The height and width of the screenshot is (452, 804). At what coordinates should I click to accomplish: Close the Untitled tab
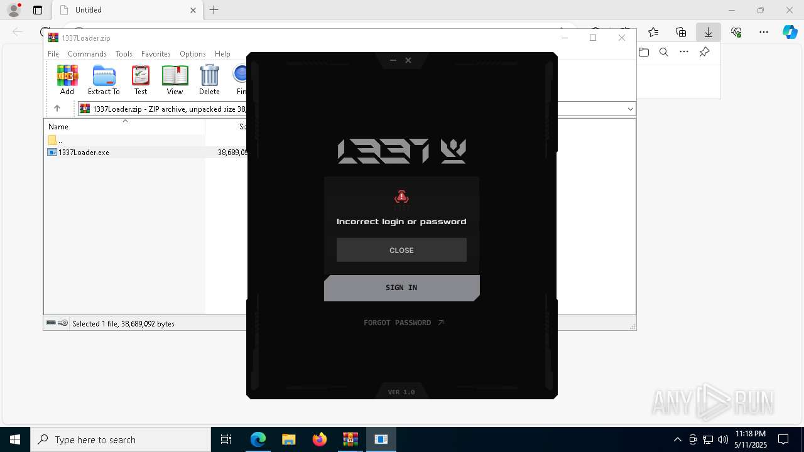pyautogui.click(x=193, y=10)
